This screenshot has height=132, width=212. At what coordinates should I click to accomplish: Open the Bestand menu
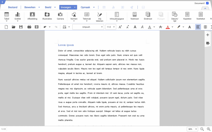coord(13,7)
